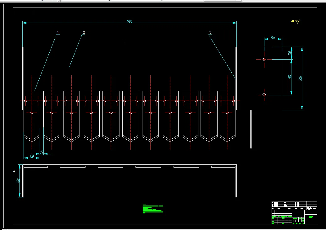Select the yellow surface roughness symbol
The image size is (326, 230).
click(296, 21)
